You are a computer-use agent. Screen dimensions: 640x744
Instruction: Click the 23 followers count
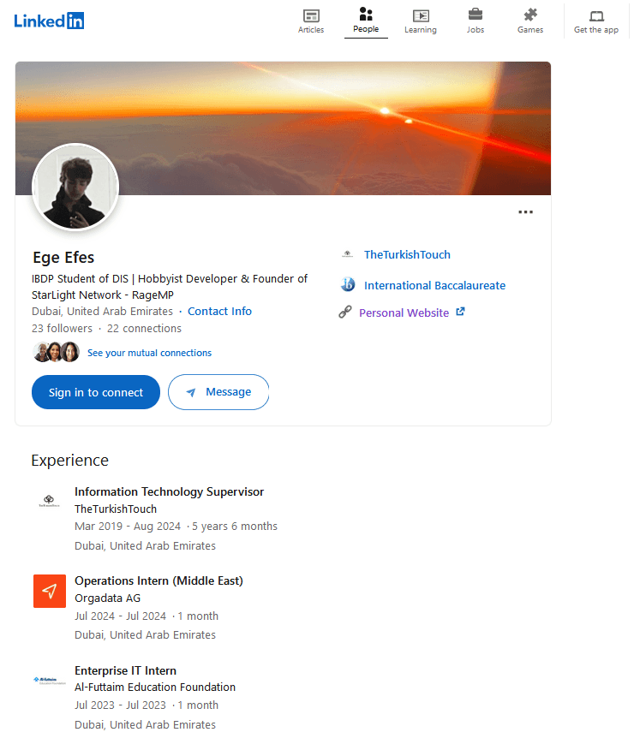tap(63, 329)
